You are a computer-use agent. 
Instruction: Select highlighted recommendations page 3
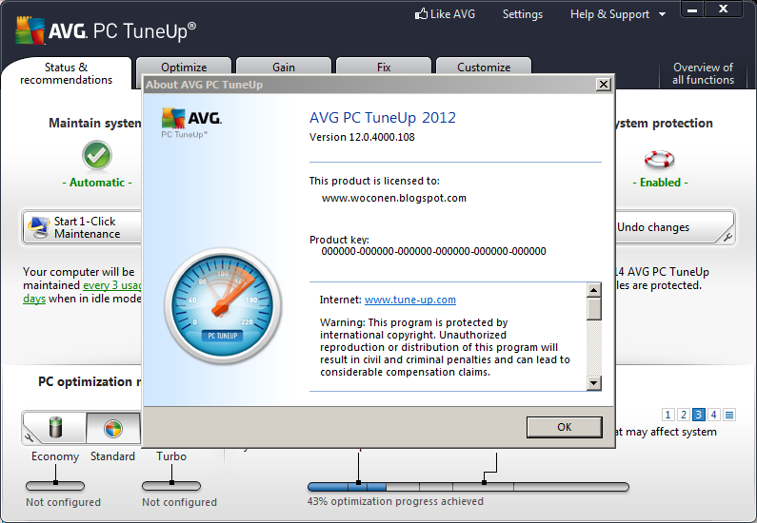point(698,415)
